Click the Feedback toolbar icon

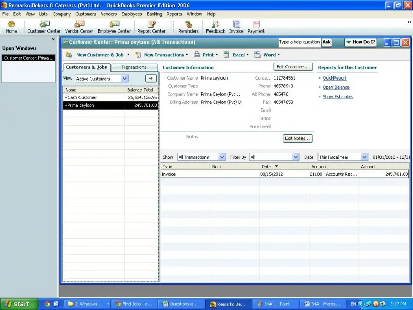coord(215,27)
